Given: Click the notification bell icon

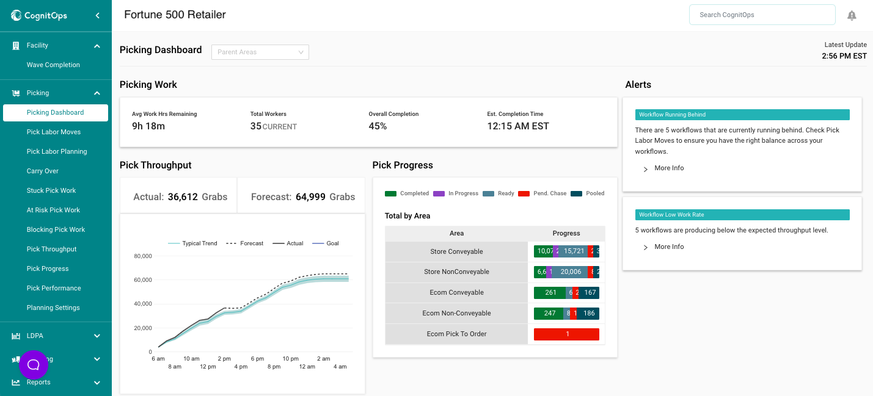Looking at the screenshot, I should pyautogui.click(x=852, y=15).
